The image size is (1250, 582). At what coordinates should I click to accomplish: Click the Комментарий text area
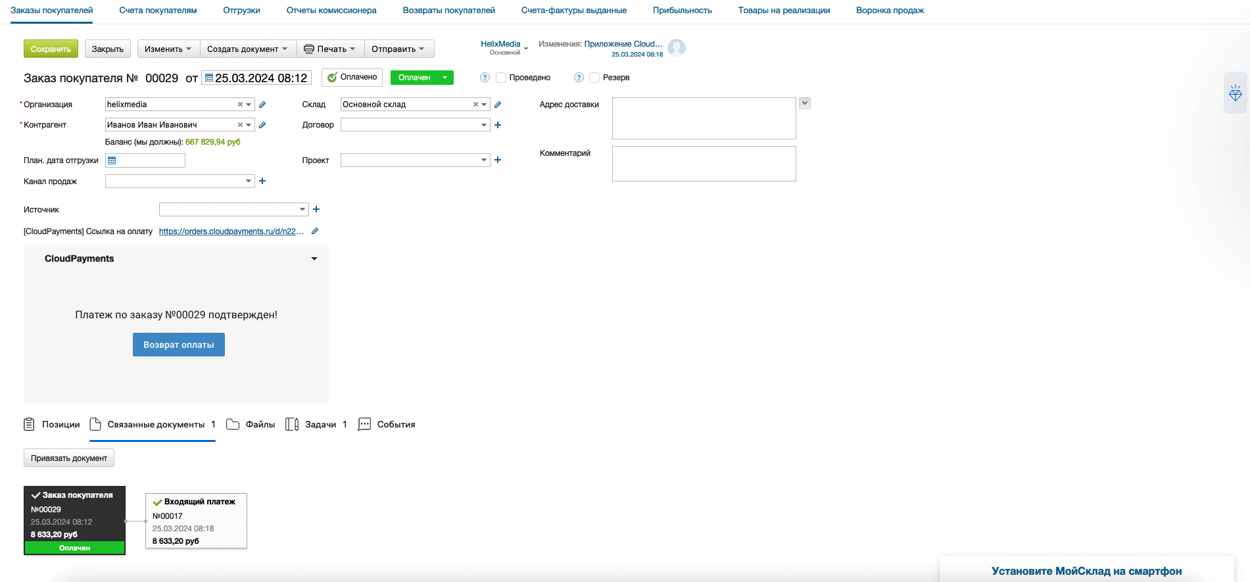[x=704, y=164]
